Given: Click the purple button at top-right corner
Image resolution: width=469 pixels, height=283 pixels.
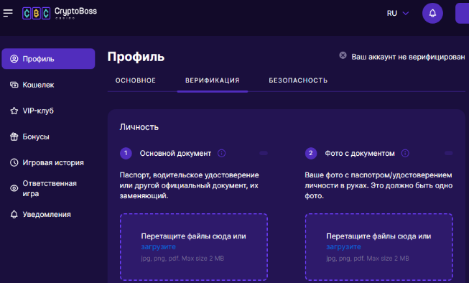Looking at the screenshot, I should [x=462, y=13].
